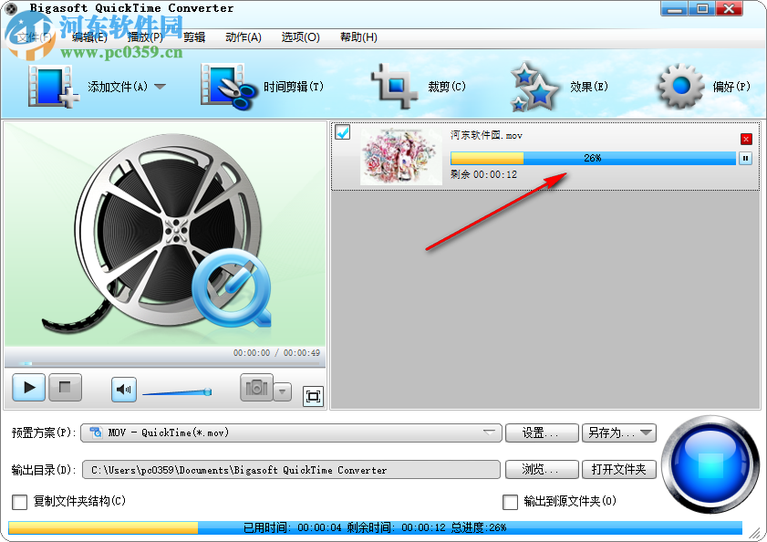The width and height of the screenshot is (767, 542).
Task: Enable 输出到源文件夹 option
Action: click(512, 503)
